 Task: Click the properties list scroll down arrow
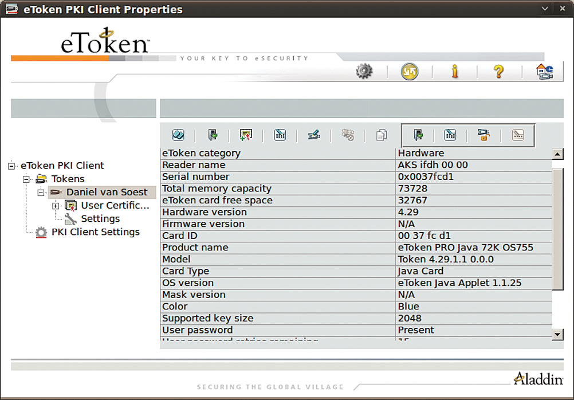557,334
